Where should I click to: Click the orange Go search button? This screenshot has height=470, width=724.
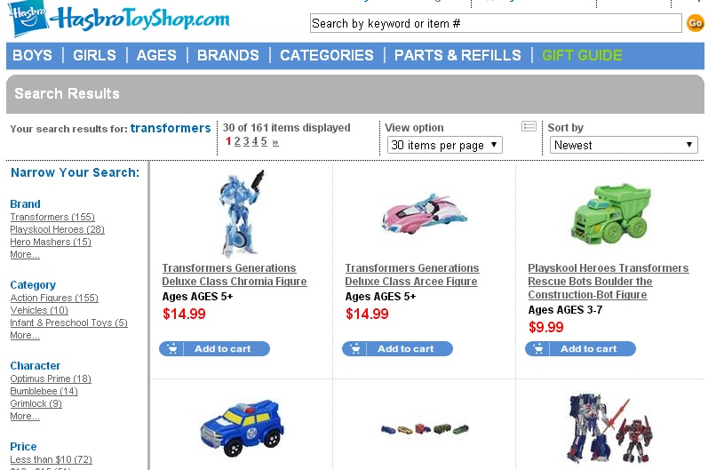tap(696, 23)
